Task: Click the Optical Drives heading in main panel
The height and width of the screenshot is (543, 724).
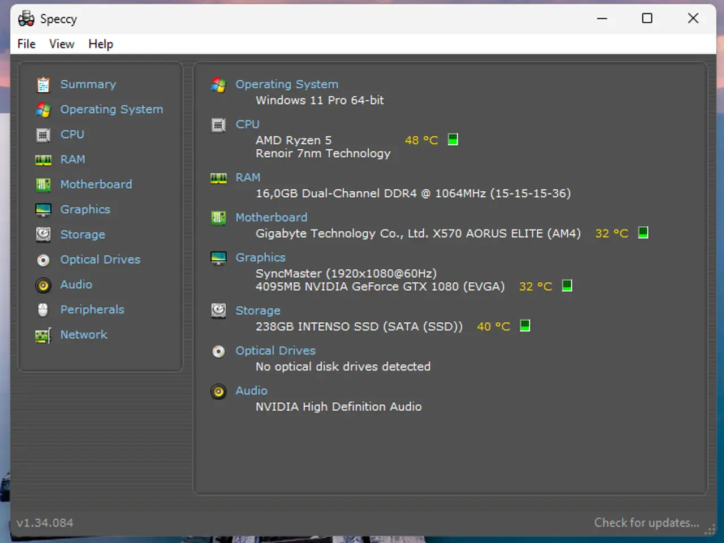Action: [275, 351]
